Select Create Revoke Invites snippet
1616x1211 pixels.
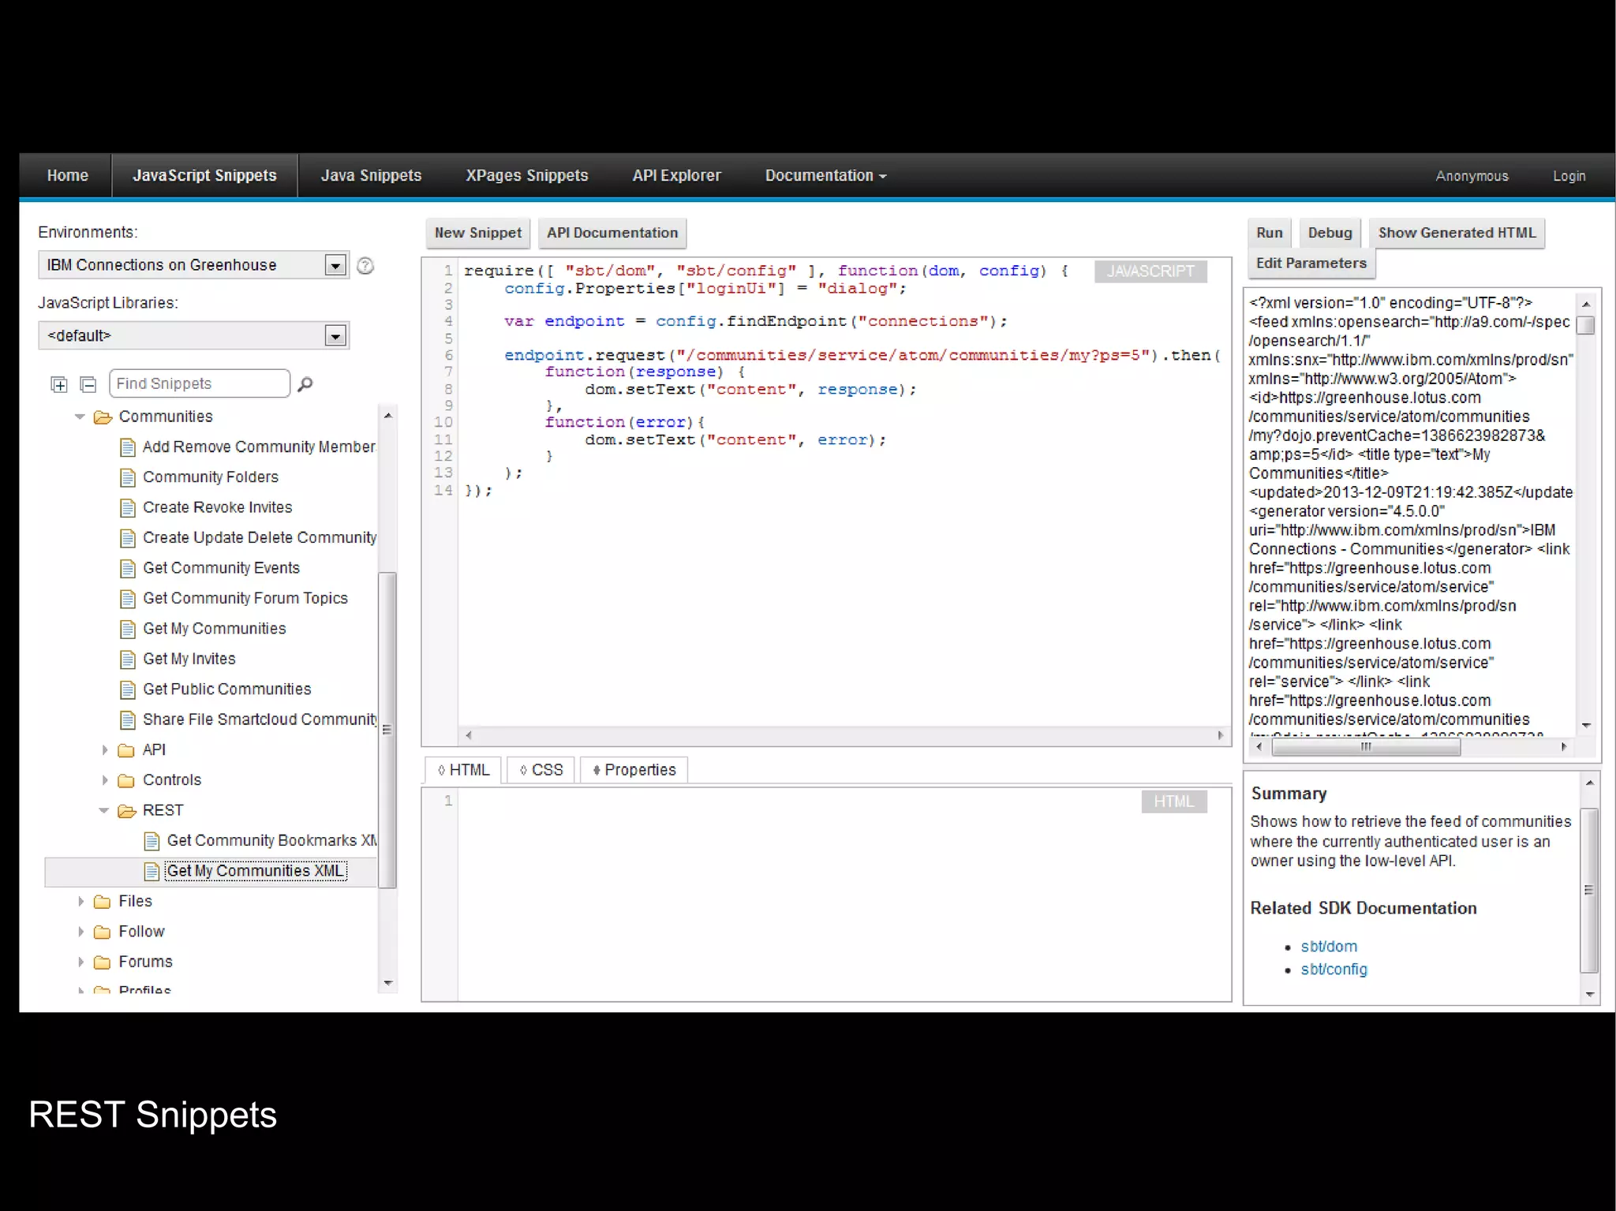tap(217, 508)
